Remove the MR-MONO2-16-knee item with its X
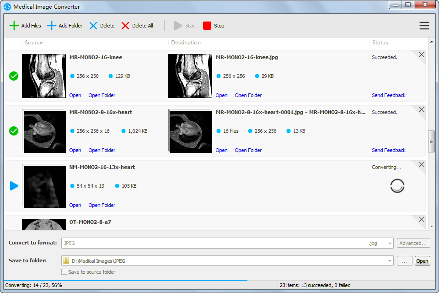439x293 pixels. tap(421, 55)
